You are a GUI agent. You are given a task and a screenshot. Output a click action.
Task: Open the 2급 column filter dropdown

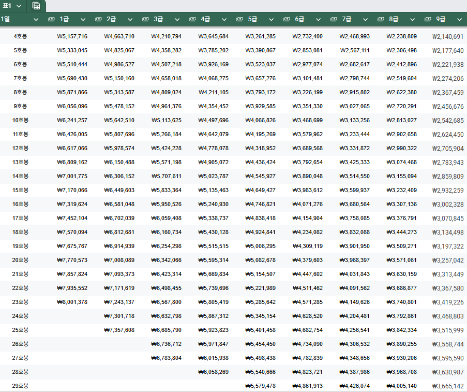130,20
